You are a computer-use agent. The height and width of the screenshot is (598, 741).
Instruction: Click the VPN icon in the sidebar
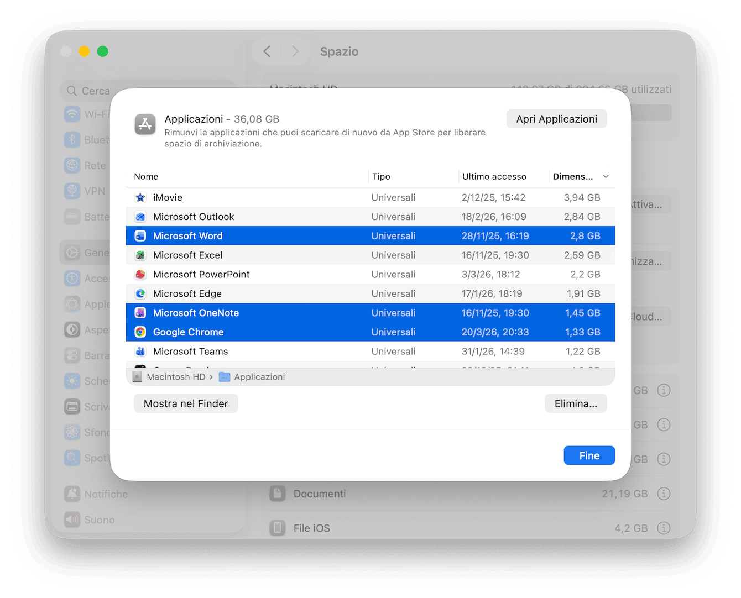[72, 191]
